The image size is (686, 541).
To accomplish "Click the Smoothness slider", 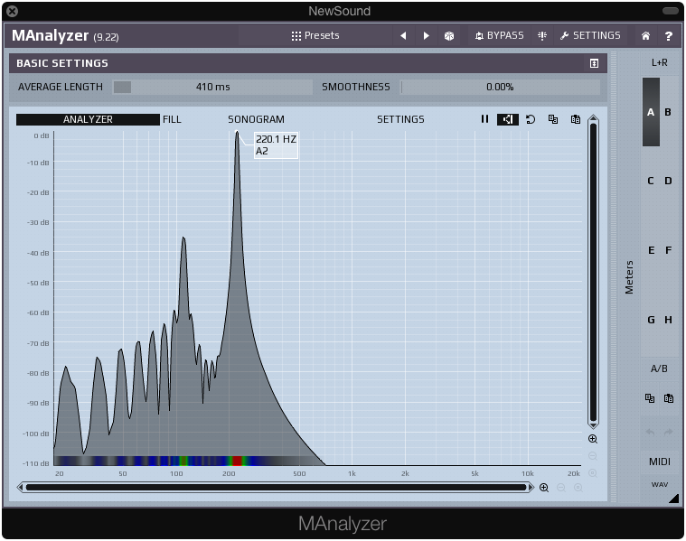I will 500,87.
